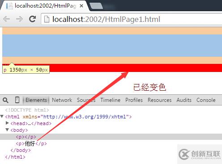
Task: Toggle the DevTools device mode phone icon
Action: (x=17, y=100)
